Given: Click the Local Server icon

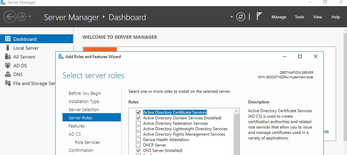Looking at the screenshot, I should pyautogui.click(x=8, y=48).
